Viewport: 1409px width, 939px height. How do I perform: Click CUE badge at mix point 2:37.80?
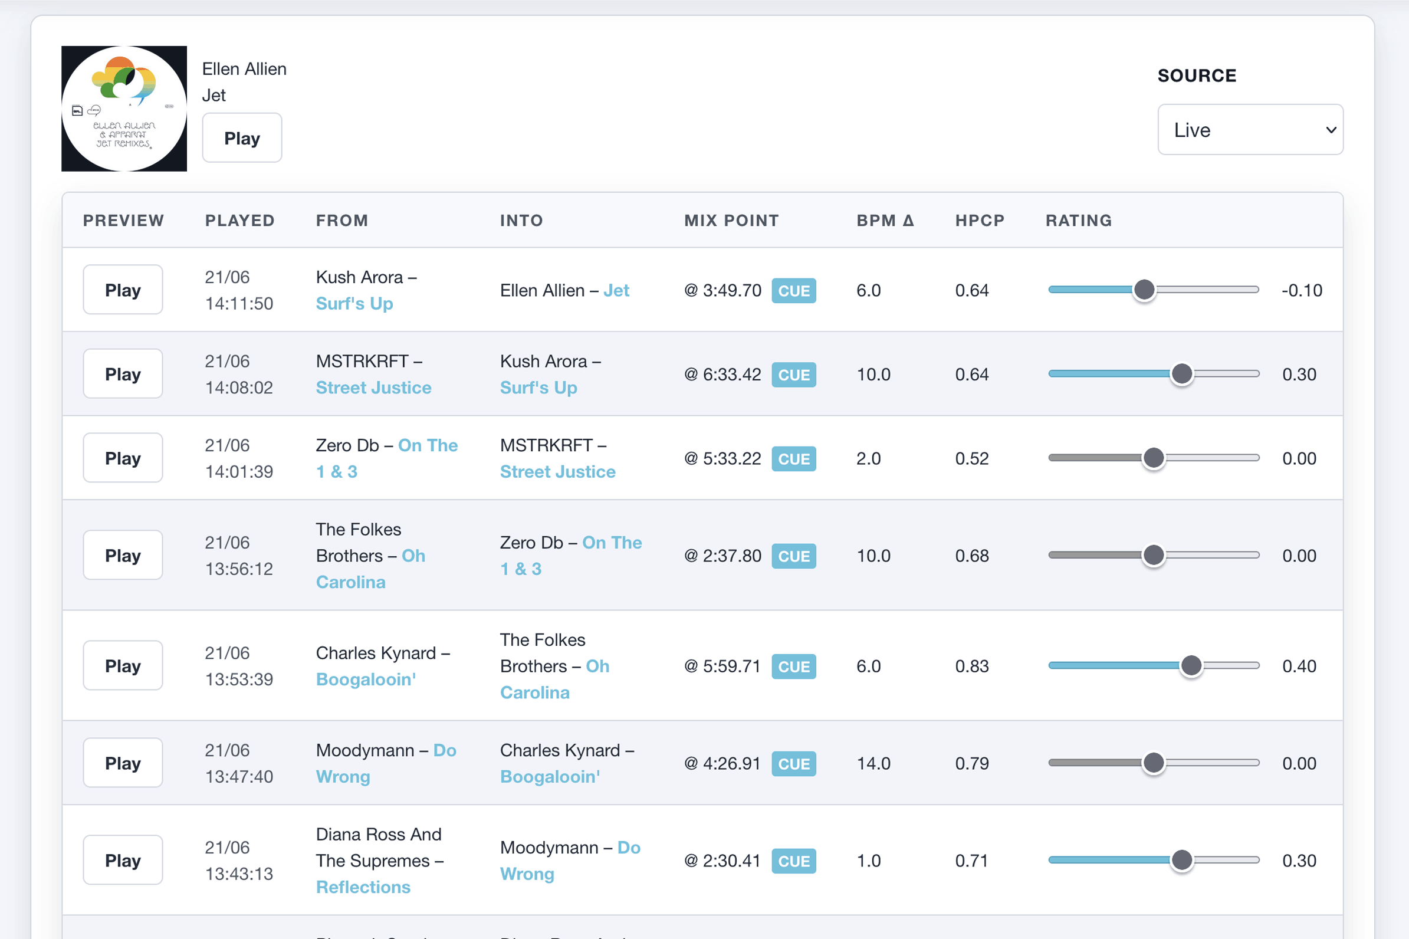coord(793,556)
